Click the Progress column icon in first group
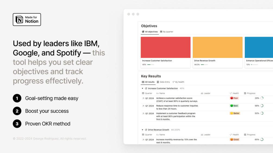The width and height of the screenshot is (273, 153). pos(245,93)
